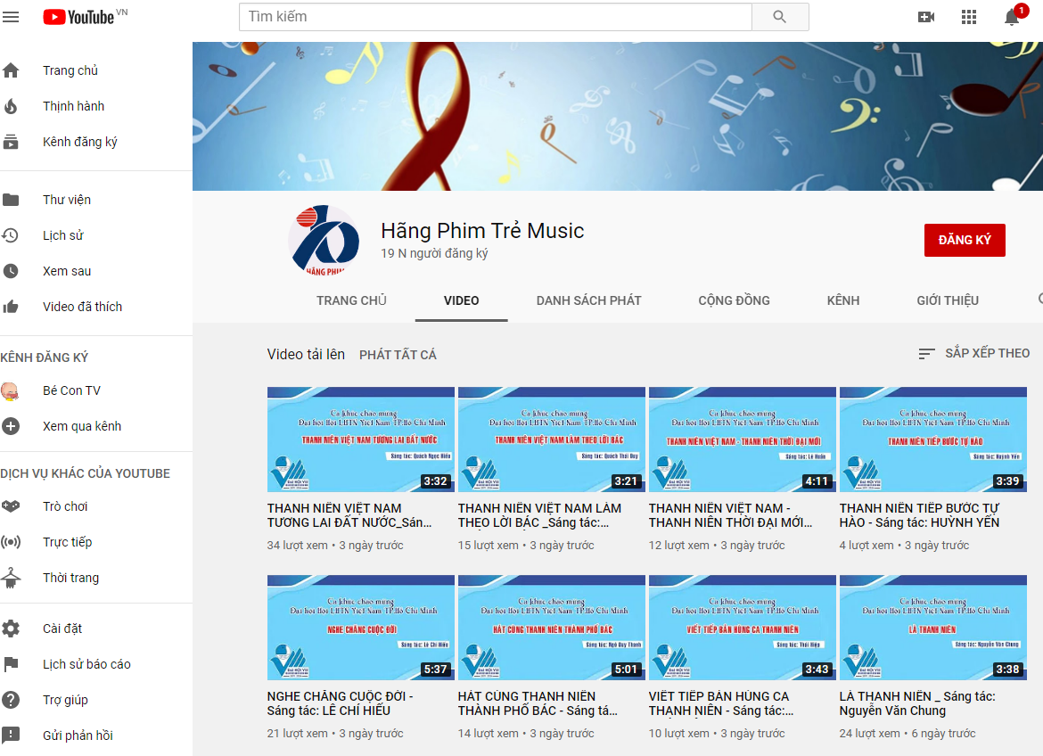Switch to the GIỚI THIỆU tab
This screenshot has height=756, width=1043.
(948, 300)
